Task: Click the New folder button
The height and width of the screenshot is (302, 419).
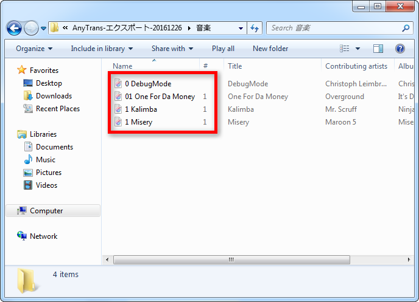Action: coord(270,49)
